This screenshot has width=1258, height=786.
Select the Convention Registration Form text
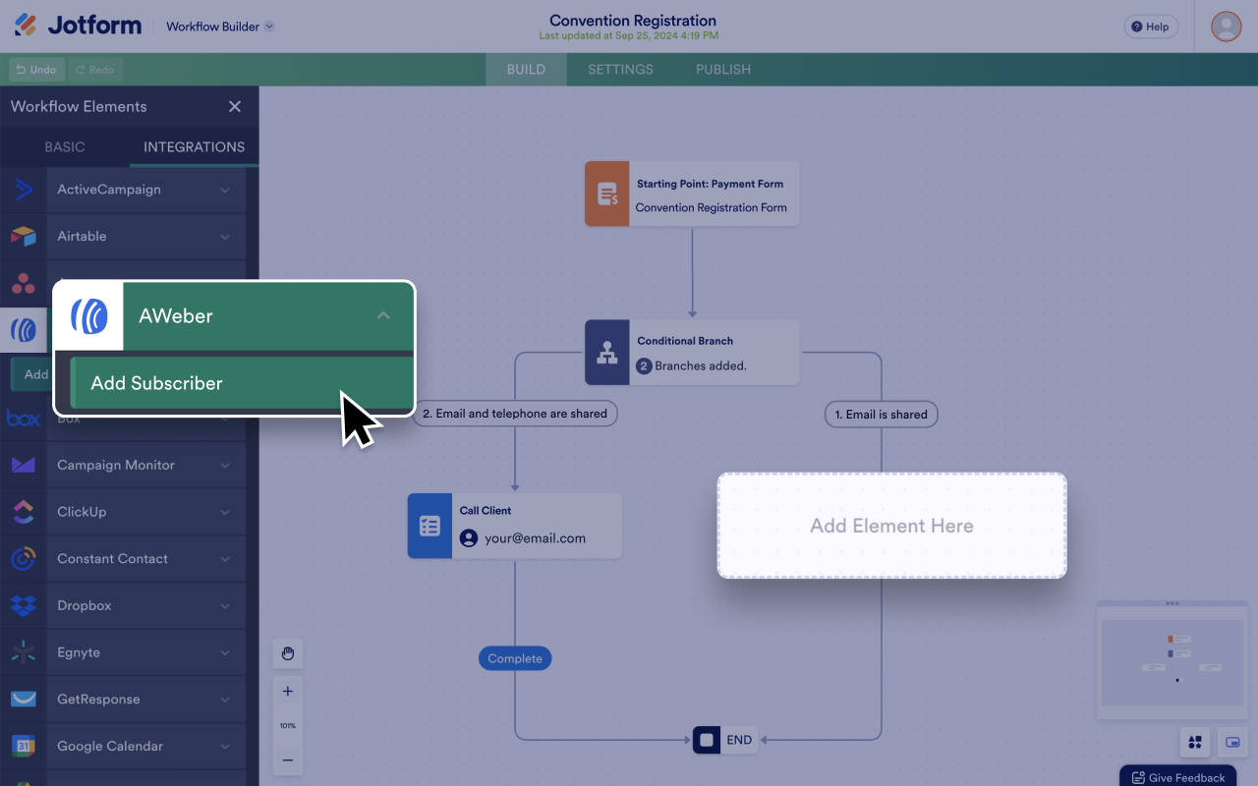pyautogui.click(x=712, y=207)
